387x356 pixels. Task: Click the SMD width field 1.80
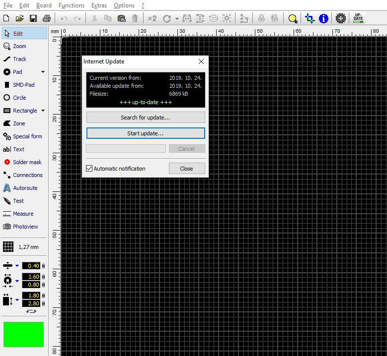pyautogui.click(x=31, y=296)
